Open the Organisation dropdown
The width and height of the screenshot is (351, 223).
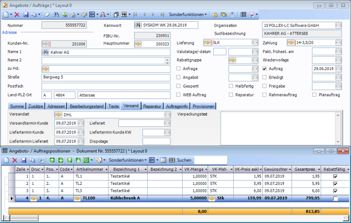(338, 26)
